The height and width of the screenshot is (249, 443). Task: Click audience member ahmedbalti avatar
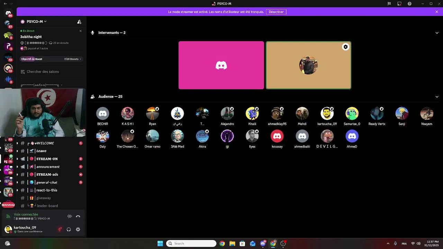point(302,136)
